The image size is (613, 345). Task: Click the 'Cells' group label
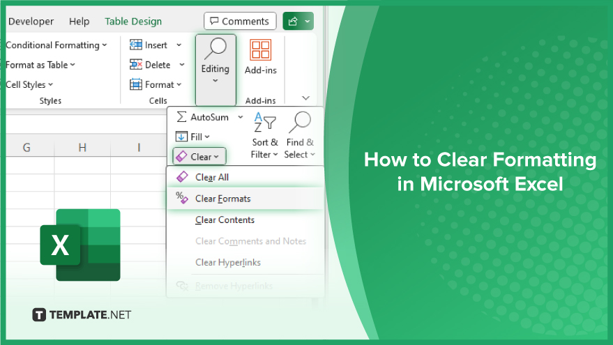(158, 101)
